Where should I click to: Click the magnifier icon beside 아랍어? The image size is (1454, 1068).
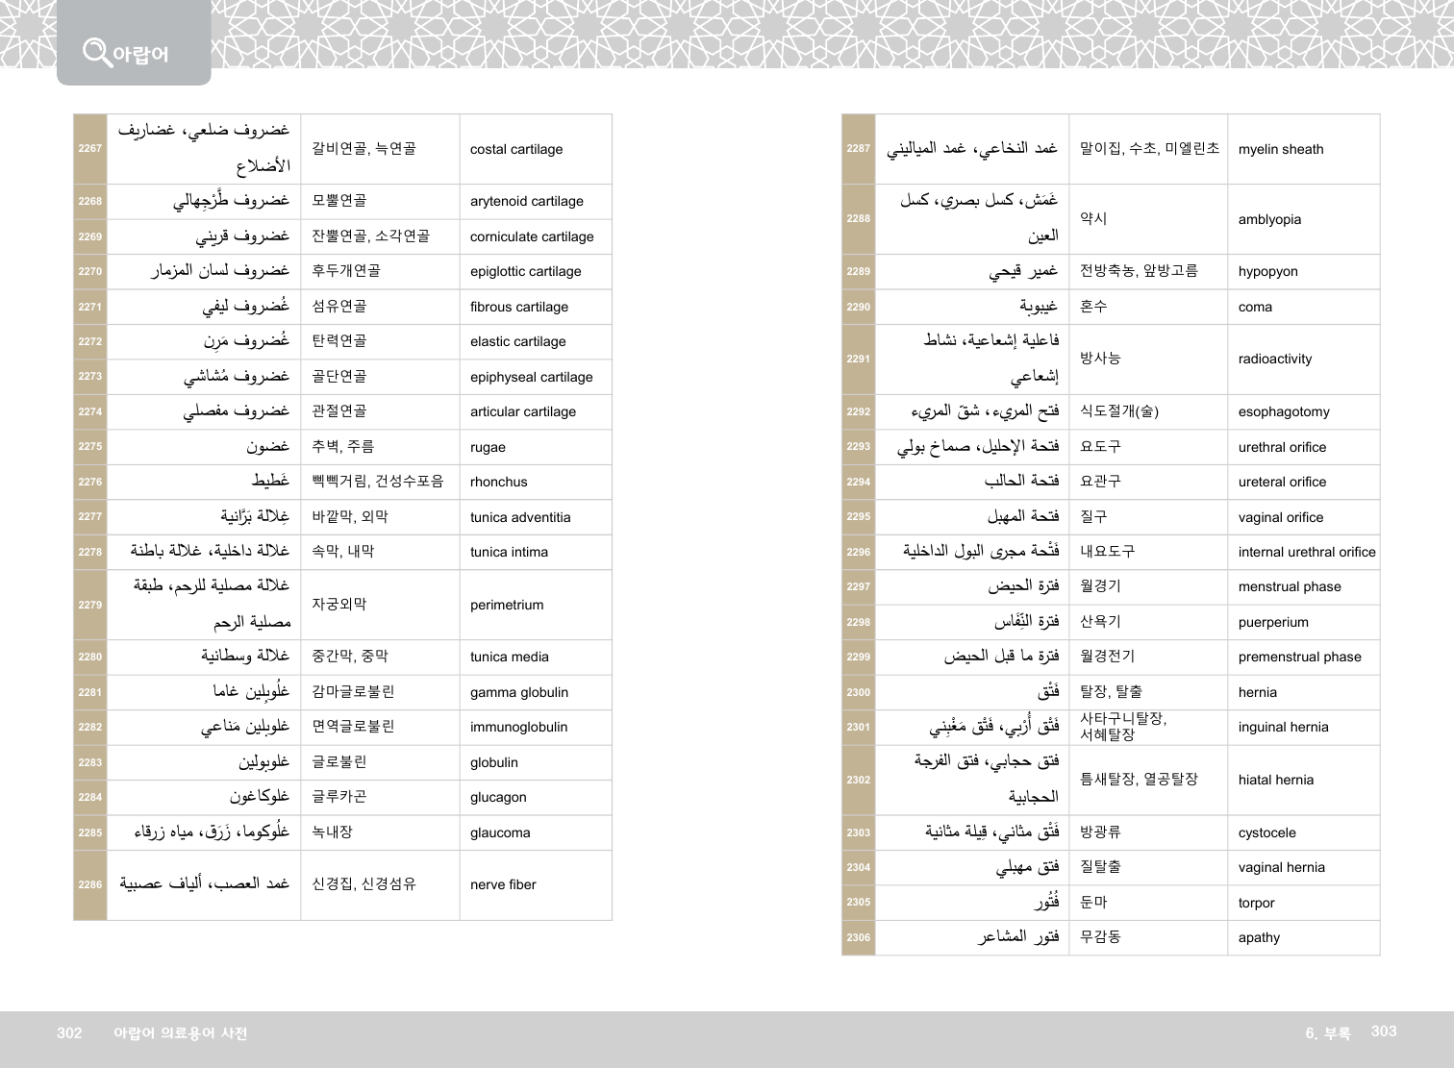[x=96, y=51]
